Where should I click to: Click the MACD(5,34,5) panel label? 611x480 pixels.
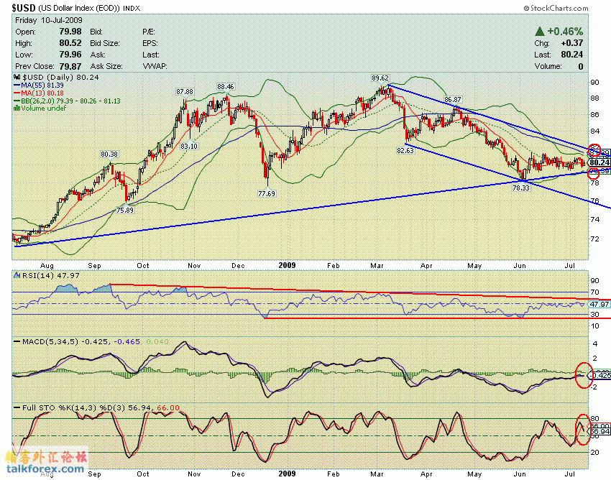[x=50, y=342]
